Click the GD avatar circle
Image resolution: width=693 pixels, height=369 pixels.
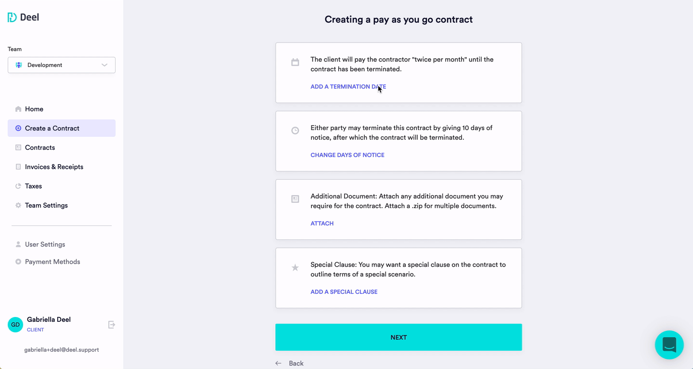(15, 325)
